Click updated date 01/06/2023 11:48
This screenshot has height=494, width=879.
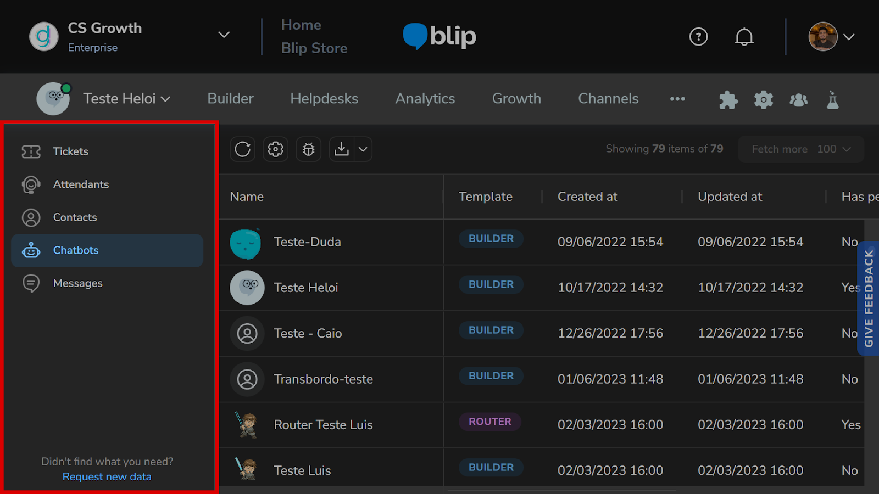[x=750, y=379]
